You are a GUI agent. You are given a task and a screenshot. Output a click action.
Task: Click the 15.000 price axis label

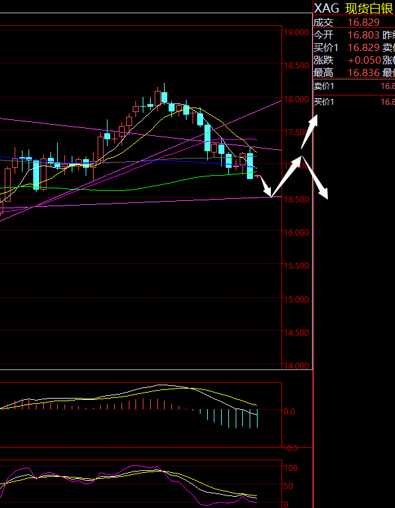(296, 299)
